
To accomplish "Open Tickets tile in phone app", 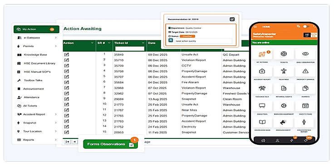I will pos(284,54).
